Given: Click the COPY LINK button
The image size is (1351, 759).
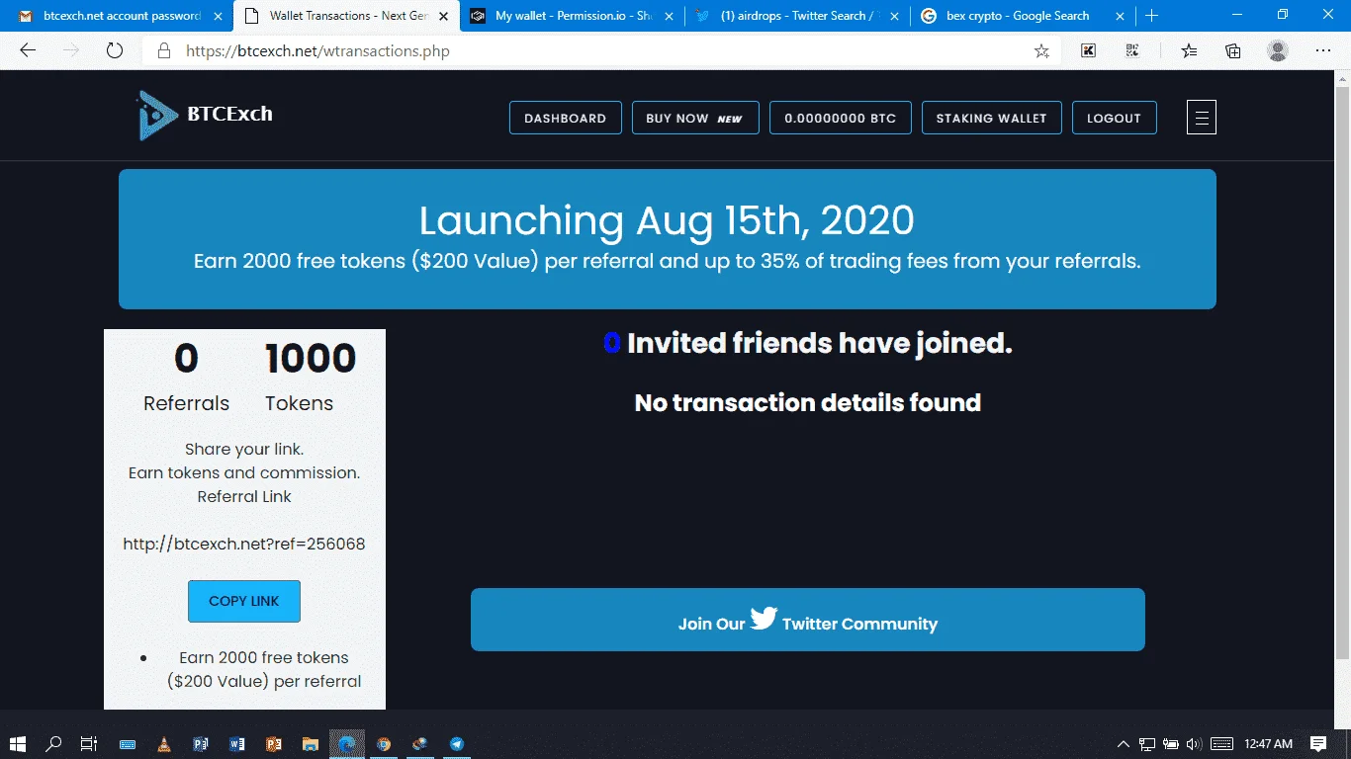Looking at the screenshot, I should point(244,601).
